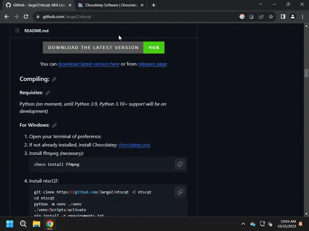Viewport: 309px width, 231px height.
Task: Click the anchor link icon beside For Windows heading
Action: pyautogui.click(x=54, y=125)
